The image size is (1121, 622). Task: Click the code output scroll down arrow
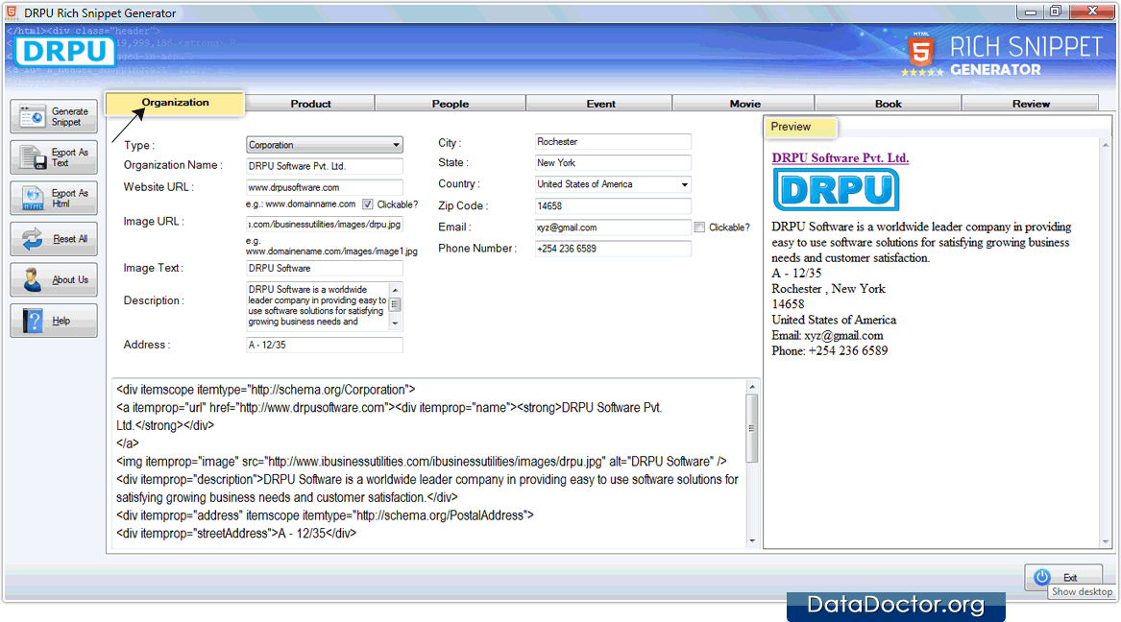point(751,540)
